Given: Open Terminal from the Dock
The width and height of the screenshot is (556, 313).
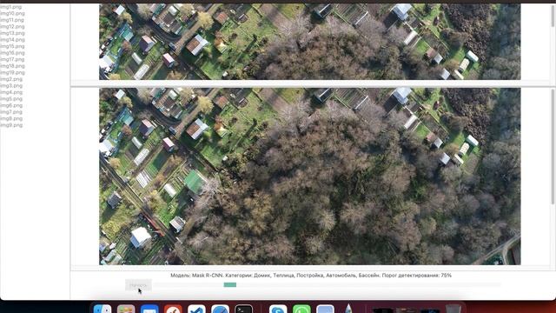Looking at the screenshot, I should (x=243, y=309).
